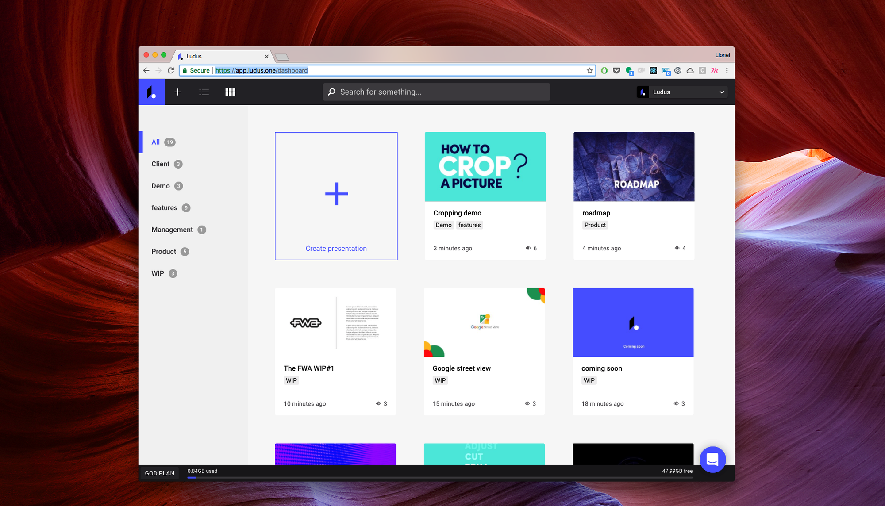Viewport: 885px width, 506px height.
Task: Click the search for something field
Action: (436, 92)
